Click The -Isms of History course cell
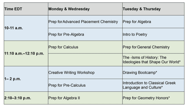The image size is (188, 106). pyautogui.click(x=153, y=60)
